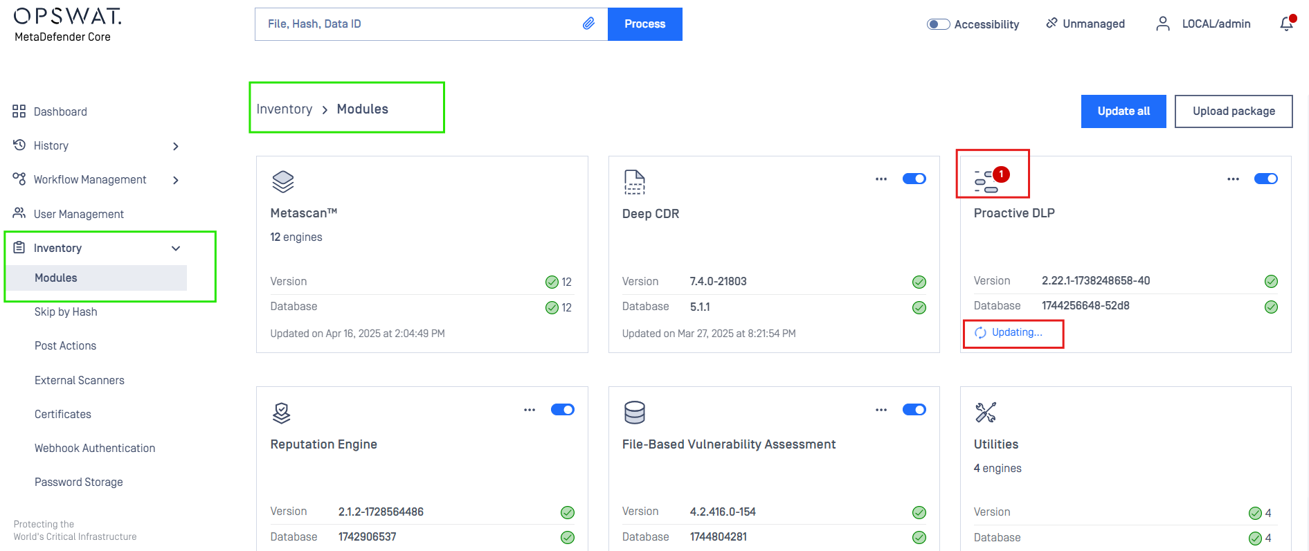Click the Workflow Management icon
Image resolution: width=1309 pixels, height=551 pixels.
click(19, 179)
